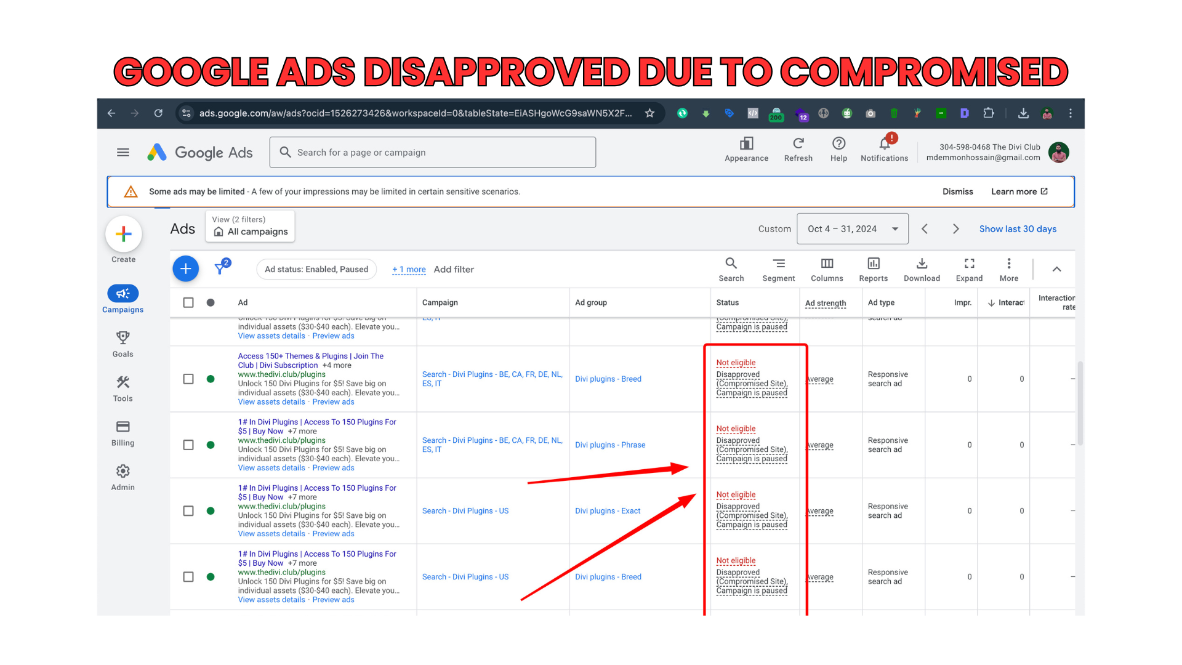The image size is (1182, 665).
Task: Check the Divi plugins - Exact ad row
Action: 188,510
